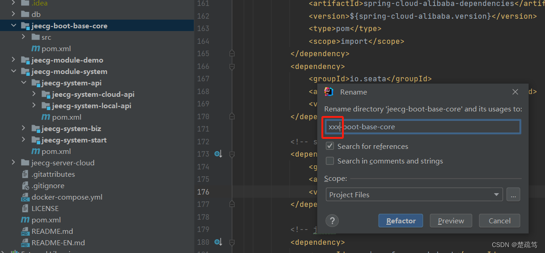Click the pom type text on line 163
Screen dimensions: 545x253
click(x=342, y=28)
